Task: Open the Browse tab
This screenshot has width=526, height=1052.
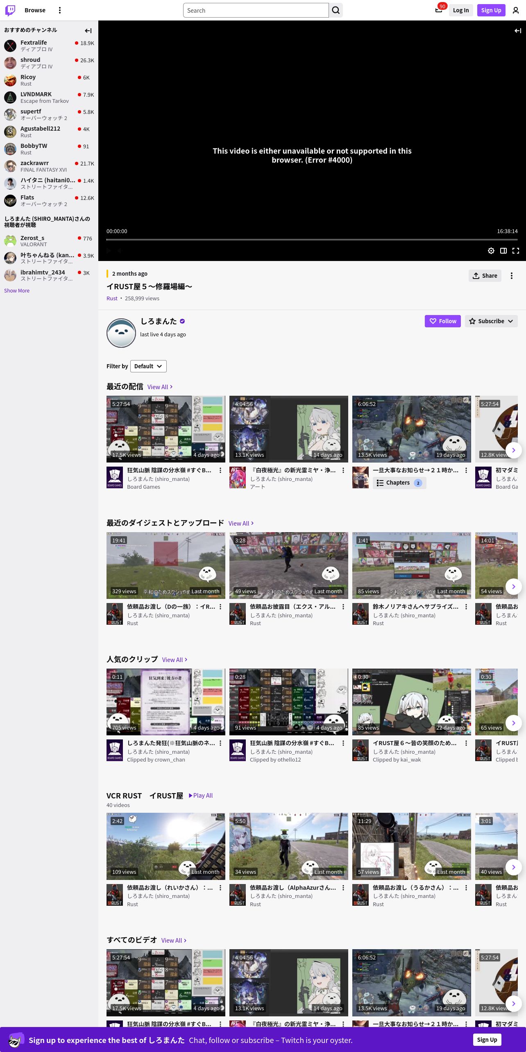Action: point(35,10)
